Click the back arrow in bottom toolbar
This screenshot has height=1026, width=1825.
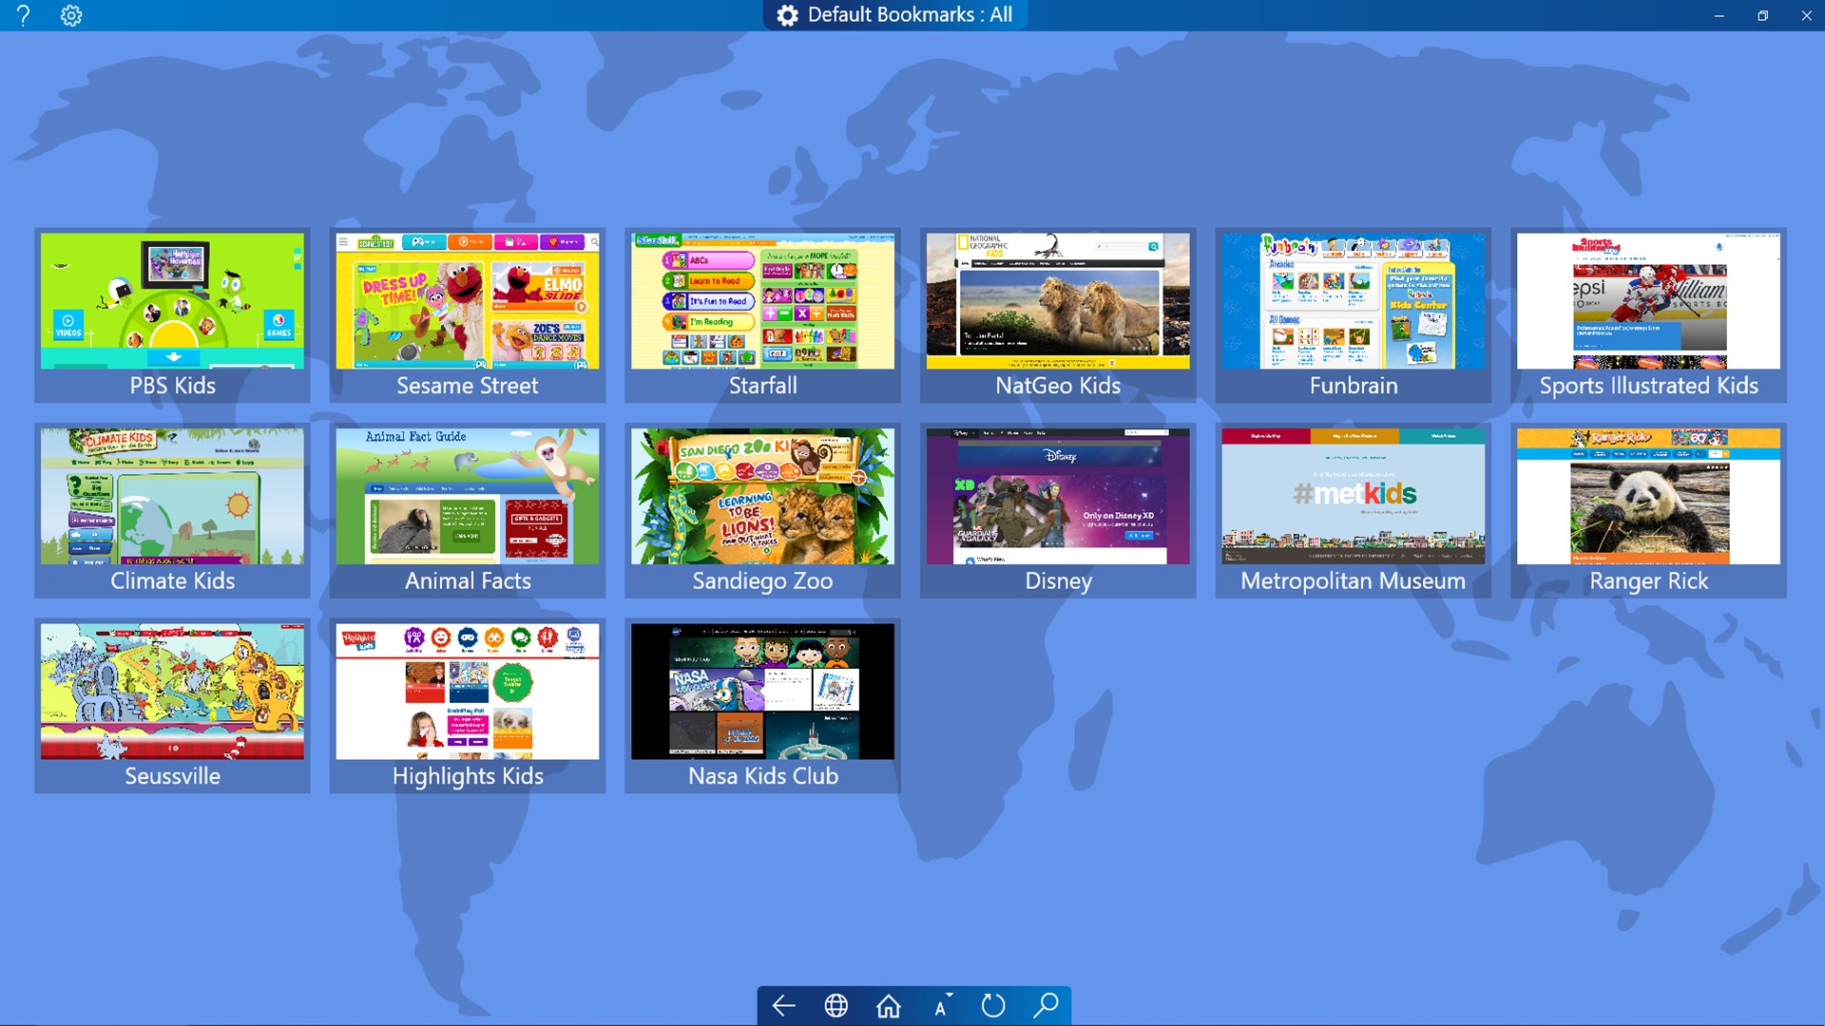click(x=783, y=1005)
